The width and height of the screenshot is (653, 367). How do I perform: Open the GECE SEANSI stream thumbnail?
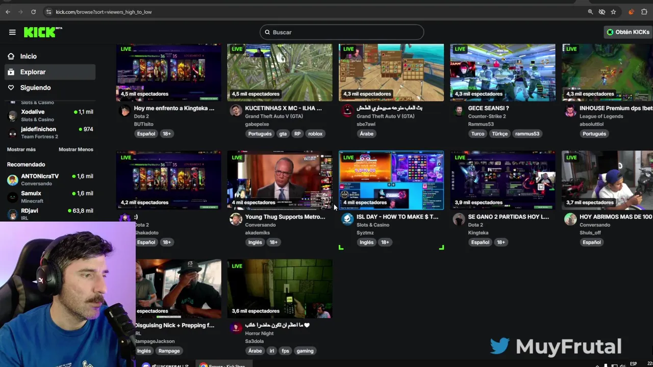click(x=503, y=72)
